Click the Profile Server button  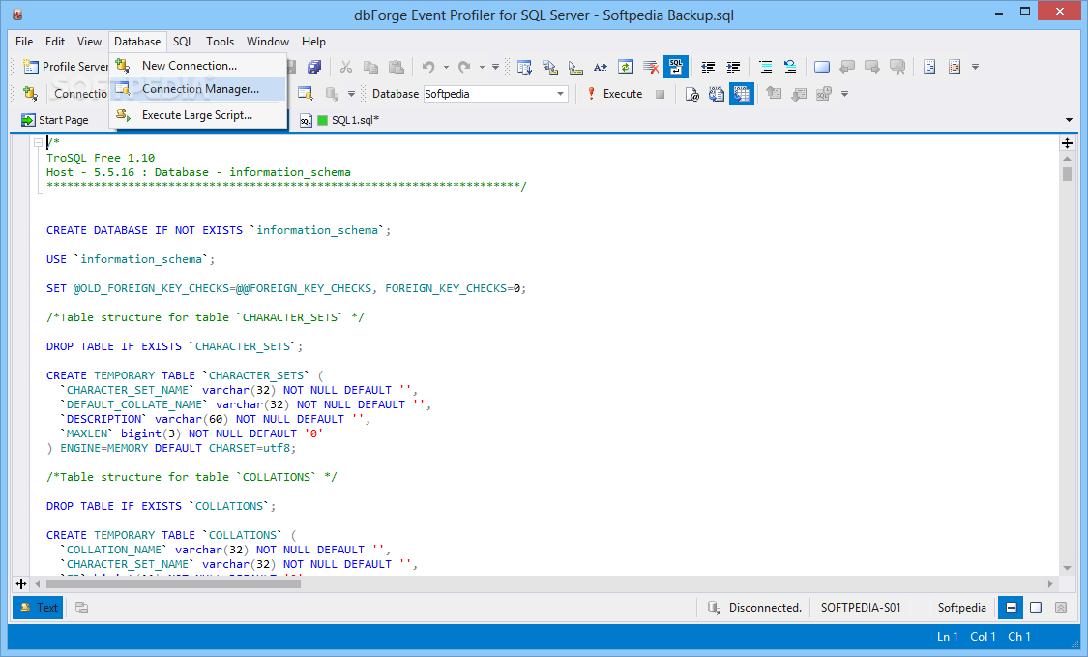point(66,67)
